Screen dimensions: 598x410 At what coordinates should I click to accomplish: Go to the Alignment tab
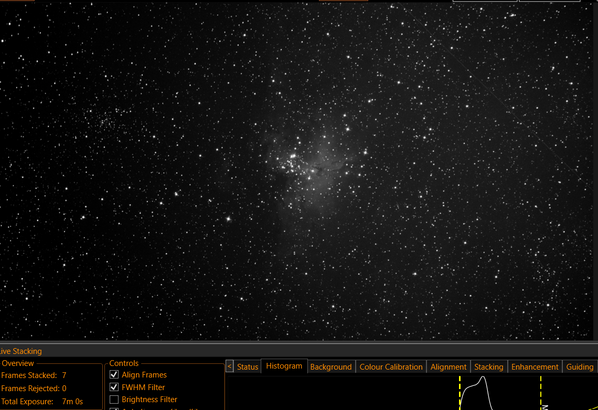(448, 366)
